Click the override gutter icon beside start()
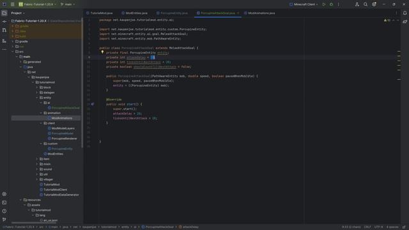The height and width of the screenshot is (230, 409). point(93,104)
